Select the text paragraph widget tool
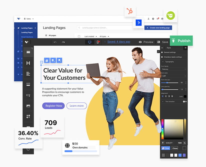Image resolution: width=206 pixels, height=167 pixels. 28,74
